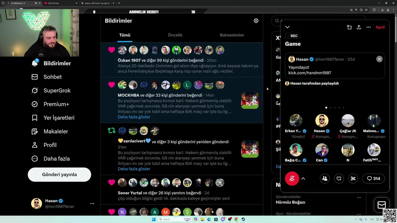The image size is (397, 223).
Task: Open Sohbet messages
Action: (x=47, y=77)
